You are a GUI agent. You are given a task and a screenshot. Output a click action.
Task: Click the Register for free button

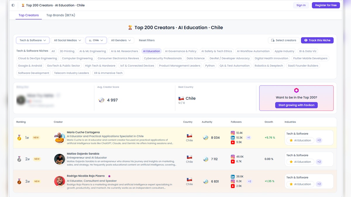point(326,5)
